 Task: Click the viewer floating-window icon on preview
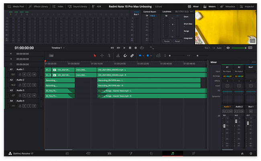253,41
